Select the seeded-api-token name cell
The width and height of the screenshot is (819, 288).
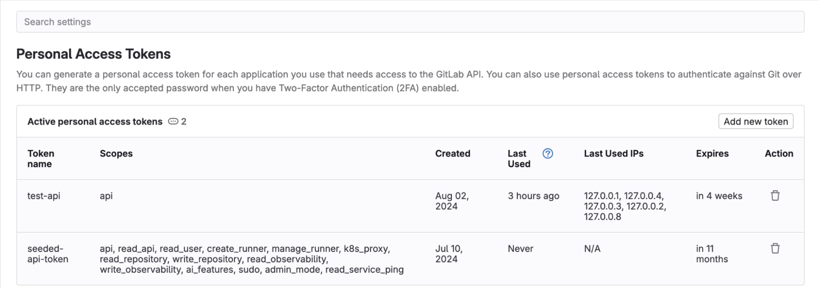coord(48,254)
